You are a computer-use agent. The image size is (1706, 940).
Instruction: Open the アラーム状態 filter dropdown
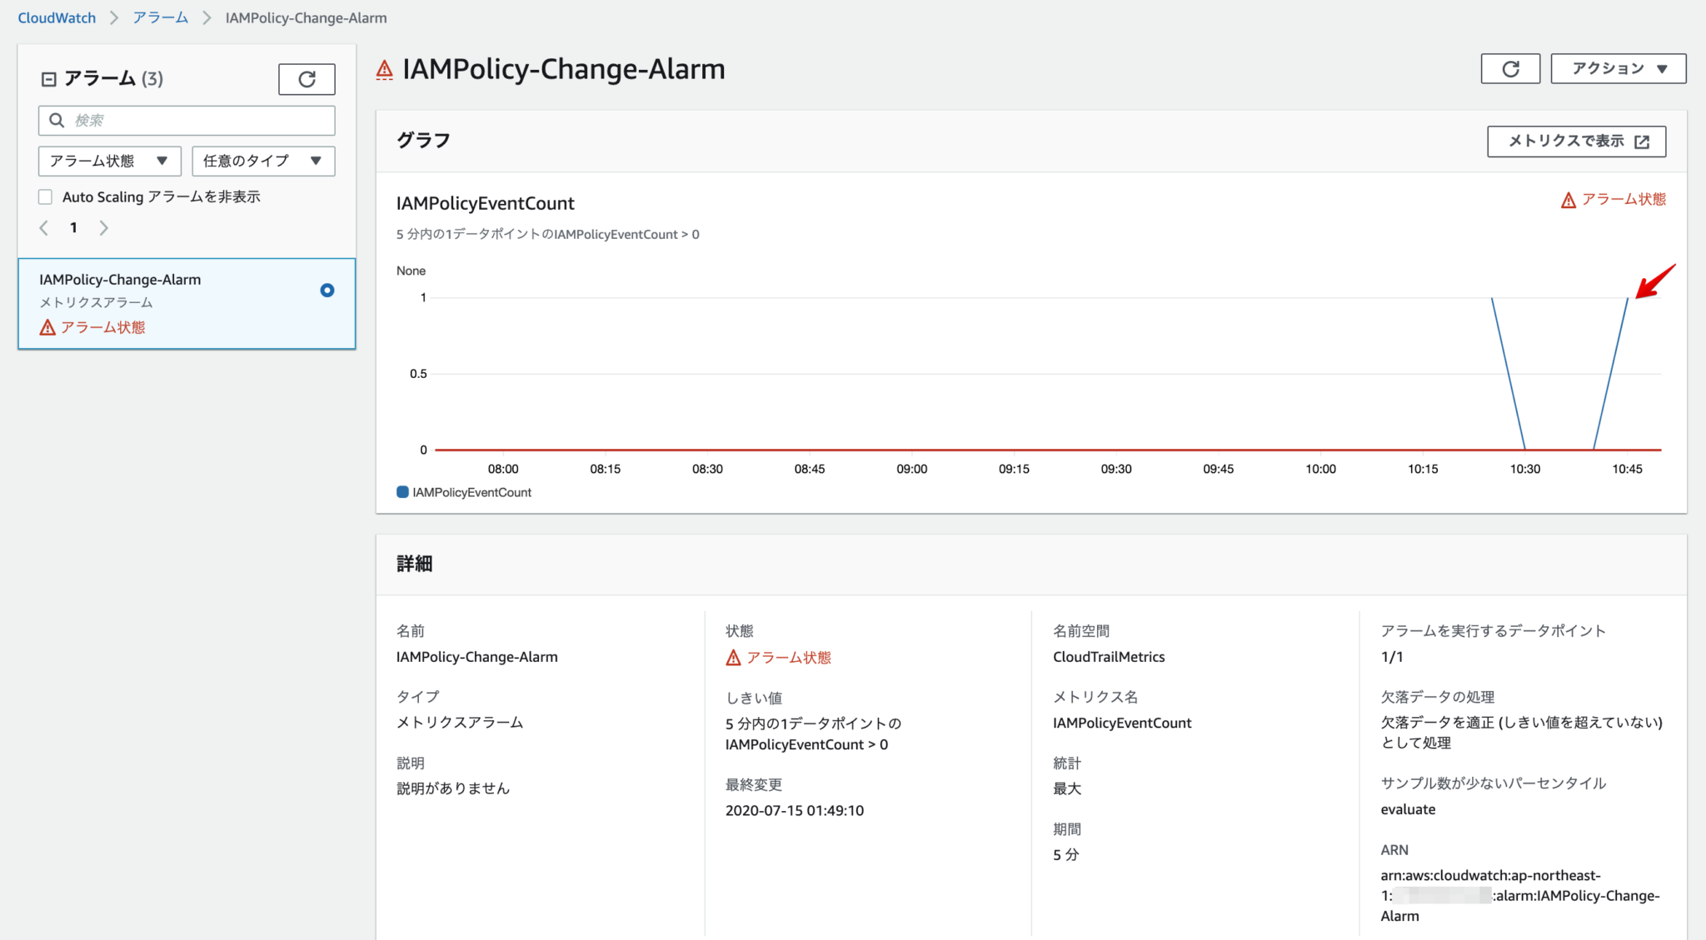(109, 161)
